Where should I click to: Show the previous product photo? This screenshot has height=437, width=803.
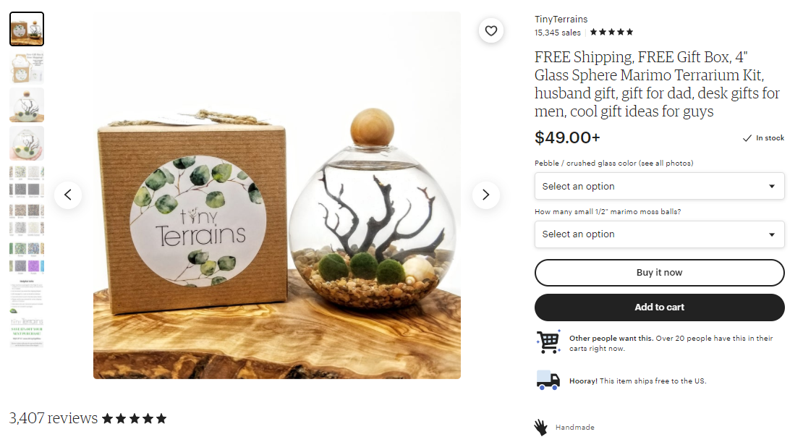click(x=67, y=195)
